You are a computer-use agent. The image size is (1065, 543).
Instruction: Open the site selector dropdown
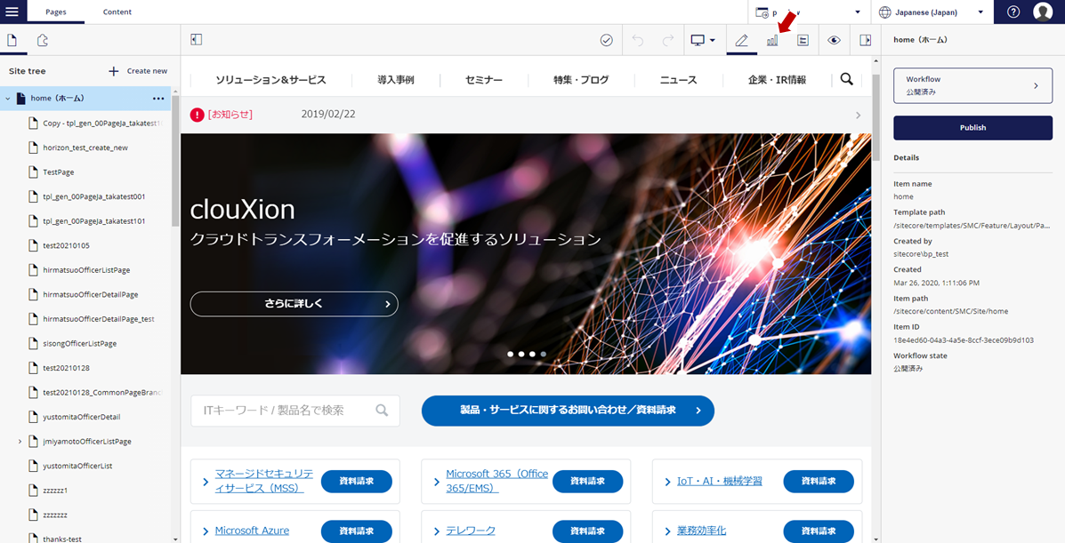pyautogui.click(x=810, y=12)
